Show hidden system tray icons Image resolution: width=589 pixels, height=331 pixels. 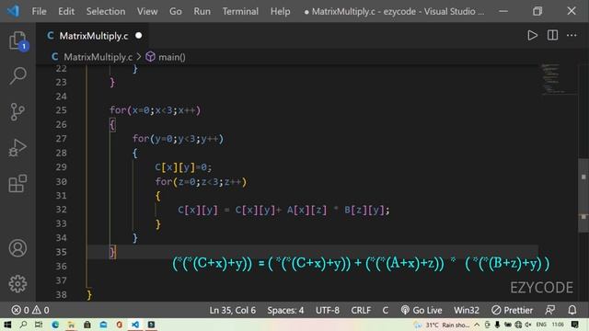coord(477,325)
